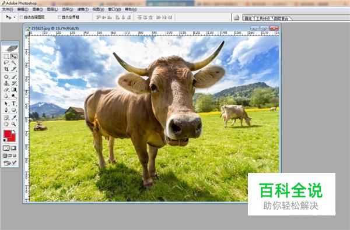The width and height of the screenshot is (350, 230).
Task: Open the 编辑(E) menu
Action: [23, 9]
